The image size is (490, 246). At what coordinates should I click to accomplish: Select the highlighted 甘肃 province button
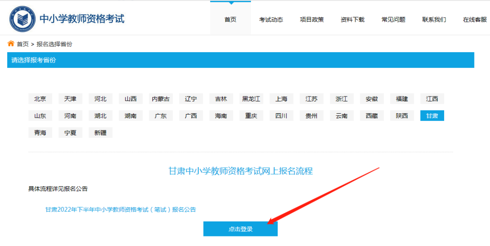432,116
